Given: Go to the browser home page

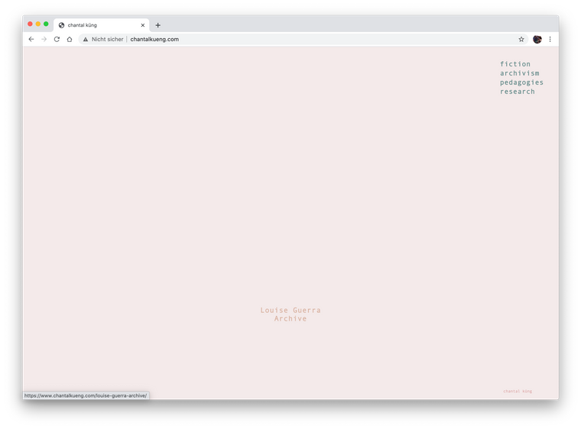Looking at the screenshot, I should (70, 39).
